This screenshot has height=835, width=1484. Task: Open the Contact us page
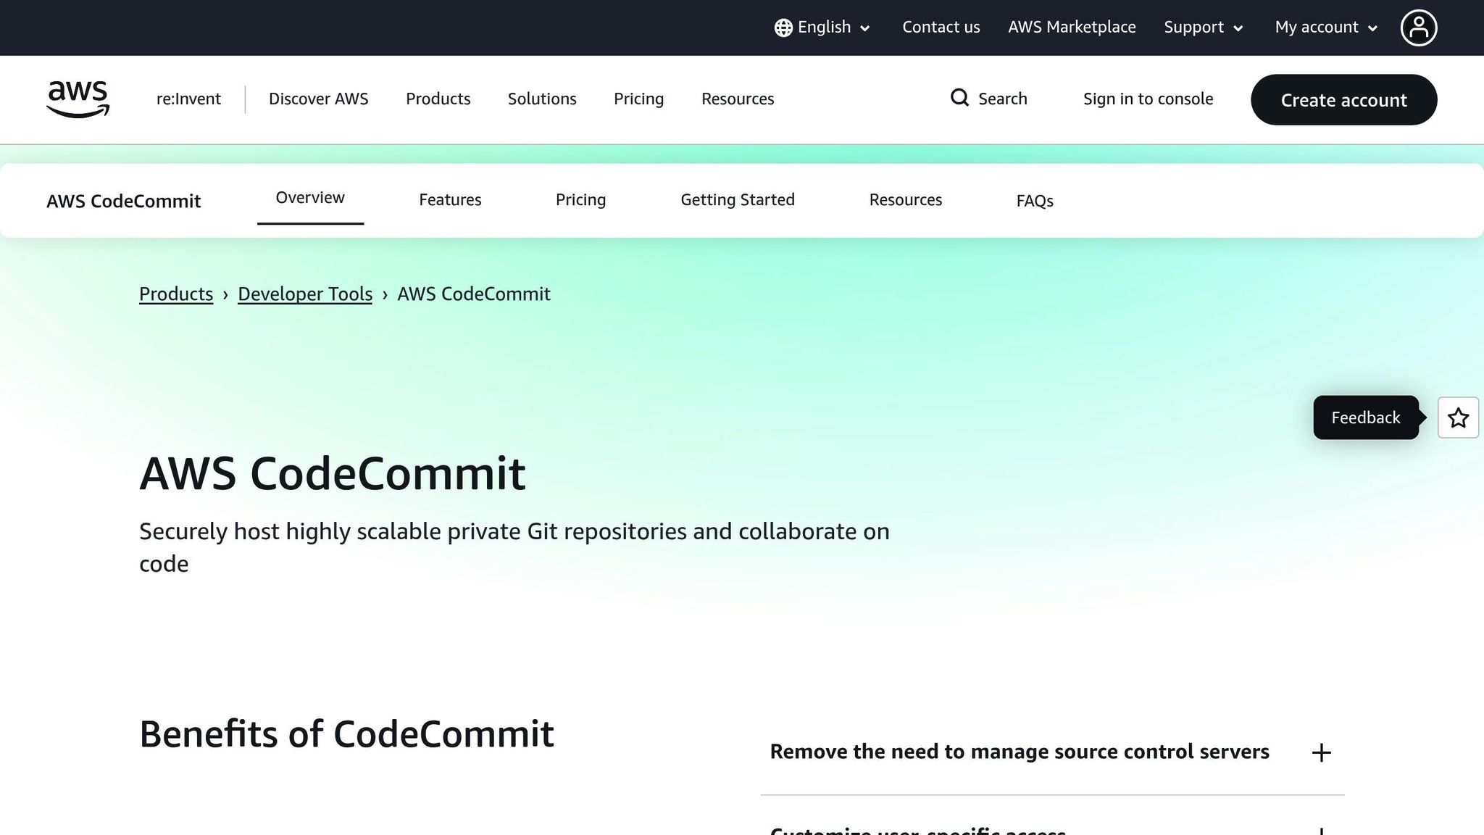tap(941, 28)
